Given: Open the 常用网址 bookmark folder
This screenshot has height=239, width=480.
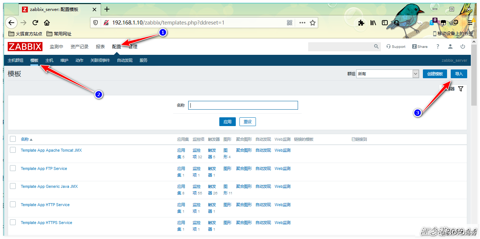Looking at the screenshot, I should [59, 34].
